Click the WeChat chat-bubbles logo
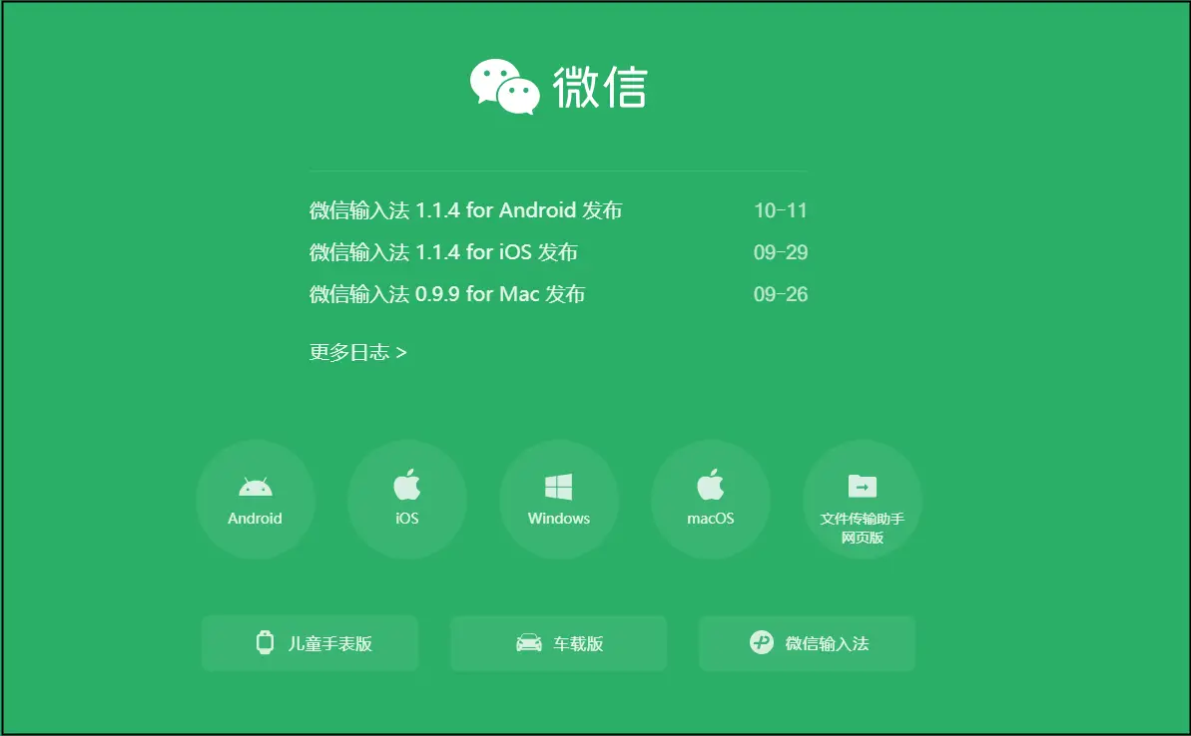 tap(505, 88)
